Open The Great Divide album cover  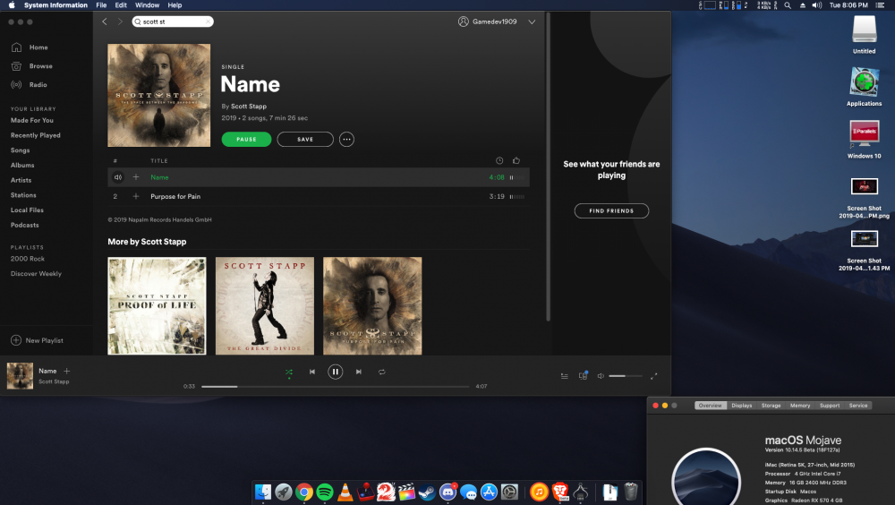point(265,305)
